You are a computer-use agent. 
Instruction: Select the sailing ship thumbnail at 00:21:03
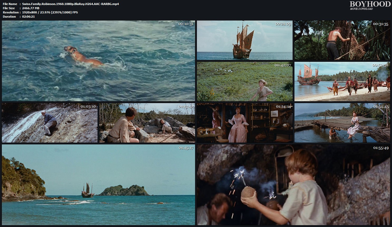click(x=245, y=40)
